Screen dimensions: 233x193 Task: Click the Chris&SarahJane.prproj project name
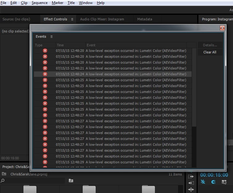[x=29, y=174]
